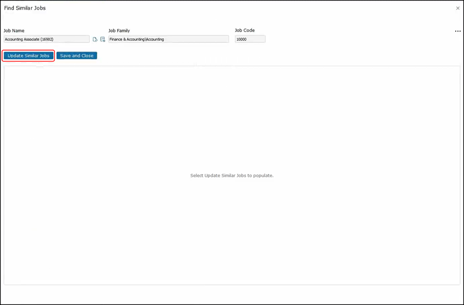Click the empty results panel below the buttons
Viewport: 464px width, 305px height.
(x=232, y=232)
